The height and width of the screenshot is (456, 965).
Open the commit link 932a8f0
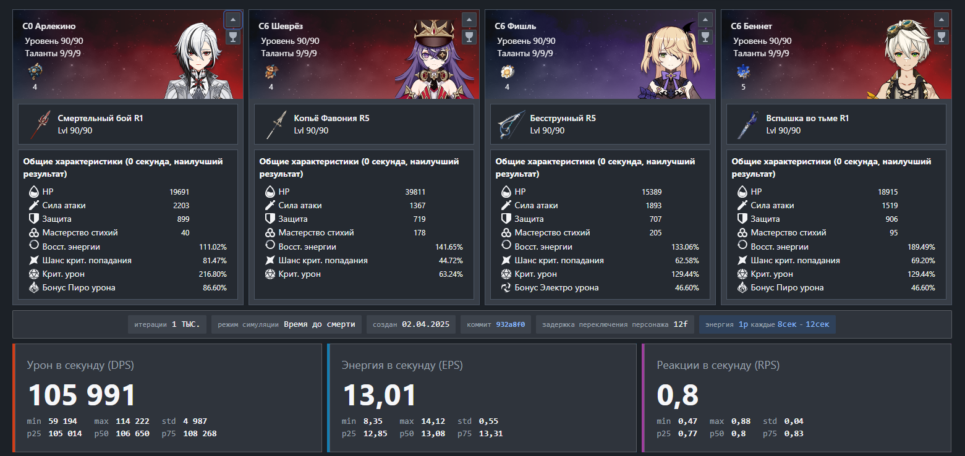(x=511, y=324)
